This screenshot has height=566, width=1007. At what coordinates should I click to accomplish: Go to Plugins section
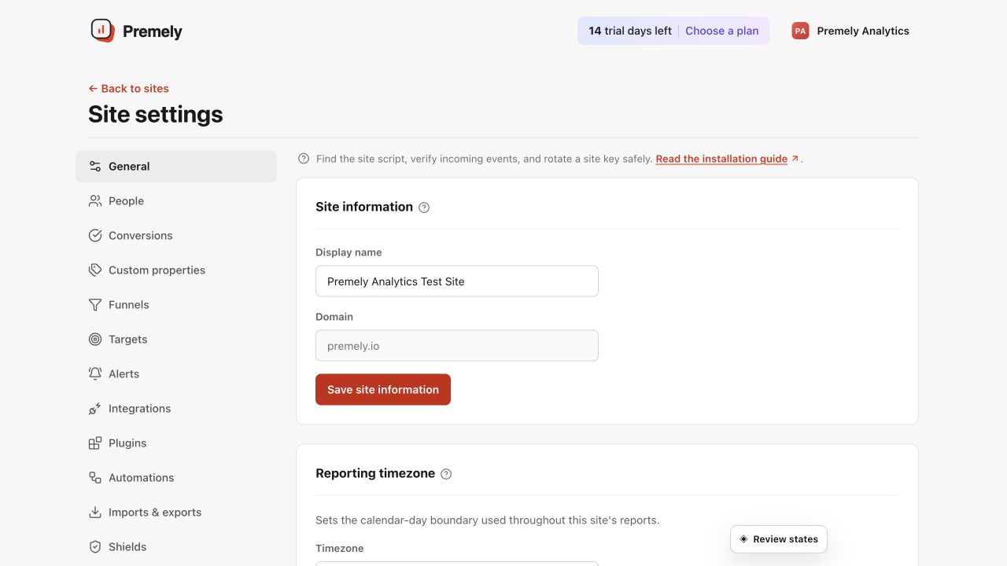[176, 443]
